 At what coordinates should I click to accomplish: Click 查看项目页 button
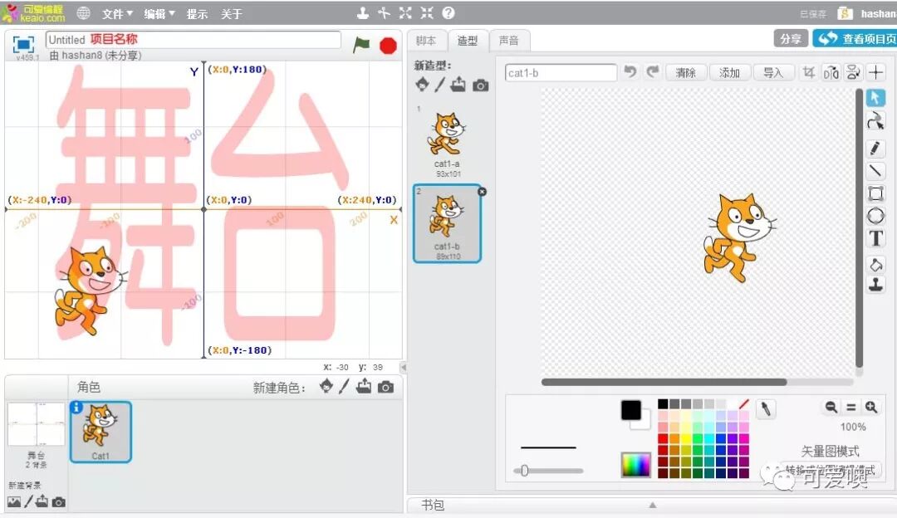click(855, 38)
